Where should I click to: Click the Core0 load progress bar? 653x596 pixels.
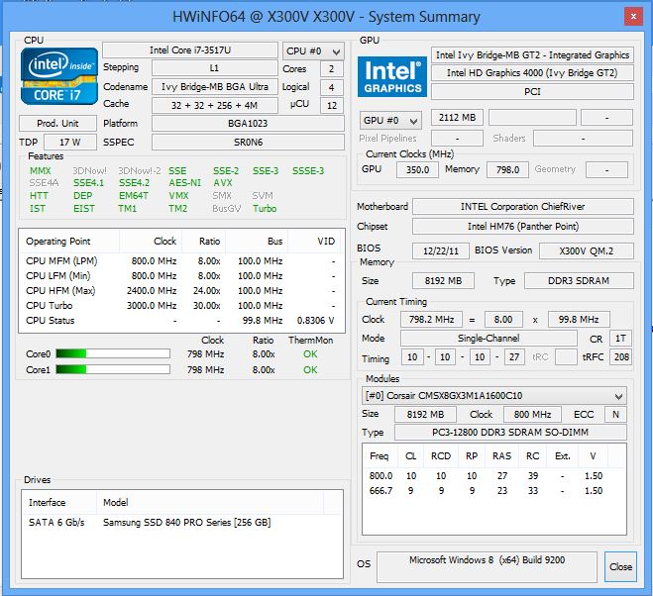(113, 353)
